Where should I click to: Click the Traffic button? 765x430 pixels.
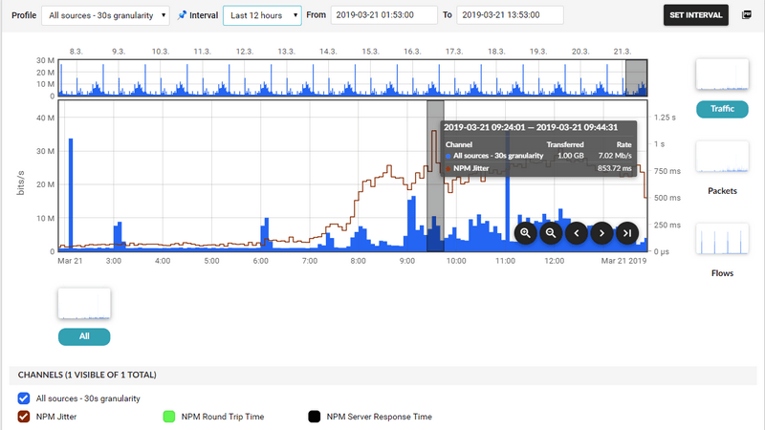pyautogui.click(x=722, y=109)
